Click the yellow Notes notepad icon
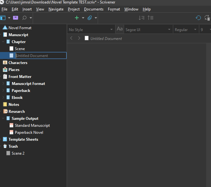This screenshot has height=187, width=211. (5, 104)
